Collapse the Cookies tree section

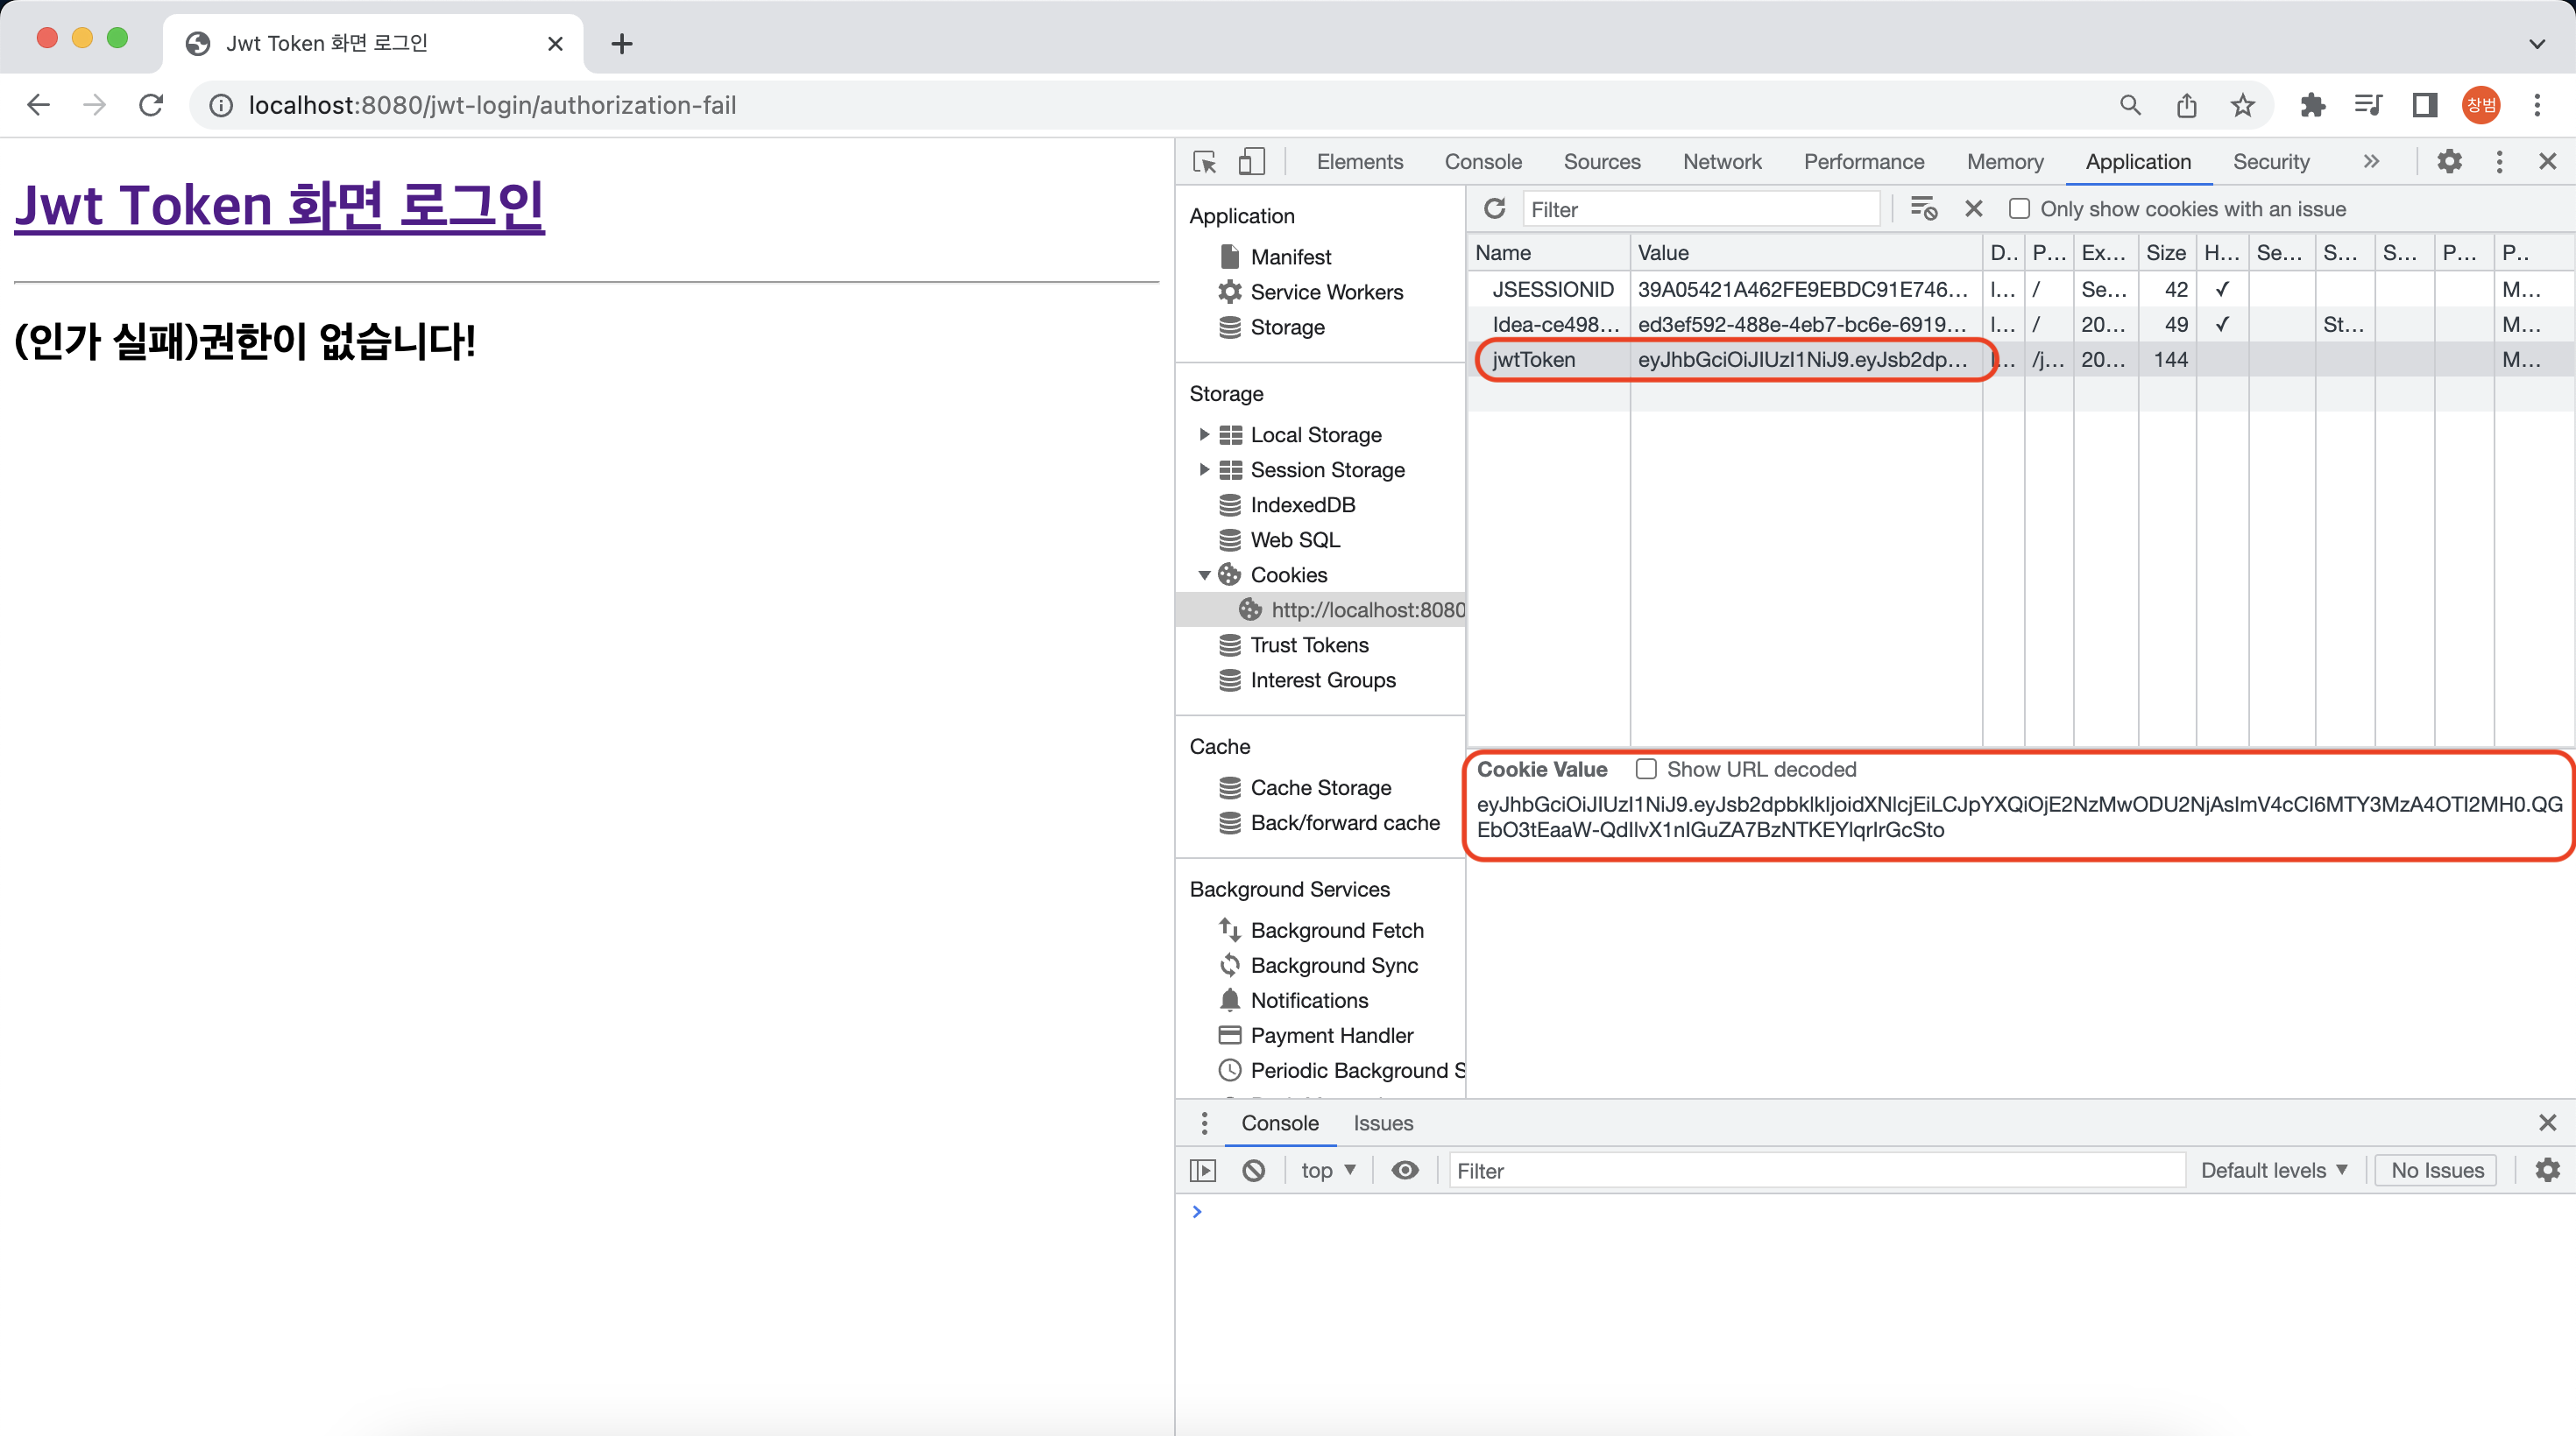[1204, 575]
